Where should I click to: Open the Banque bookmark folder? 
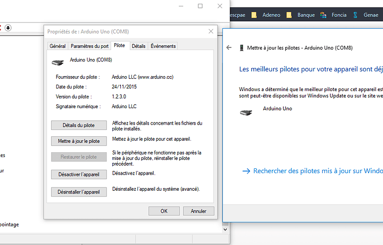click(301, 15)
